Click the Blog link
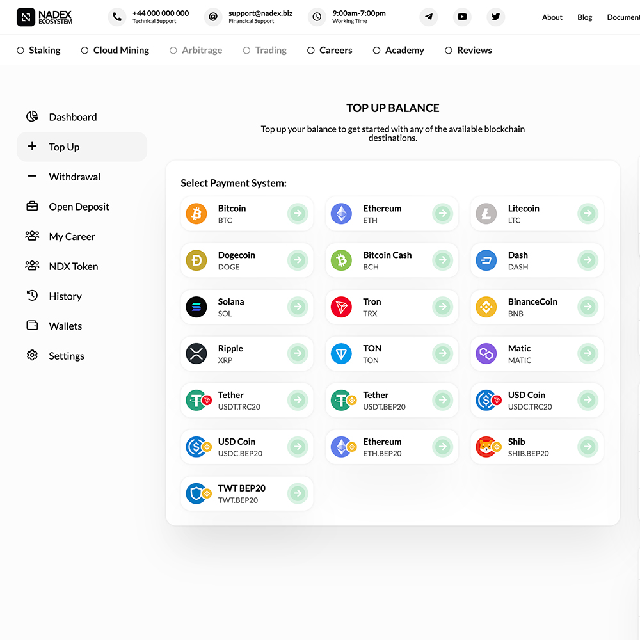The height and width of the screenshot is (640, 640). (x=584, y=17)
